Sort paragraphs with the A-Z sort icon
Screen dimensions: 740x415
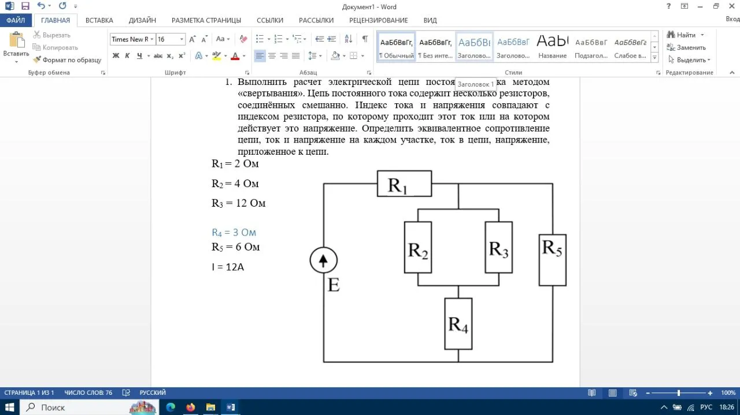348,39
